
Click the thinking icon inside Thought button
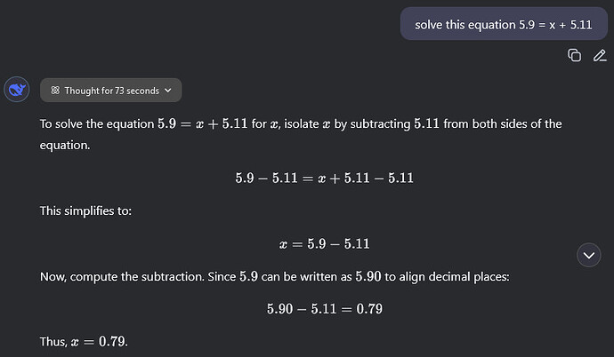(55, 91)
